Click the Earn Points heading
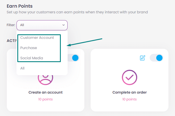The height and width of the screenshot is (116, 175). coord(20,6)
